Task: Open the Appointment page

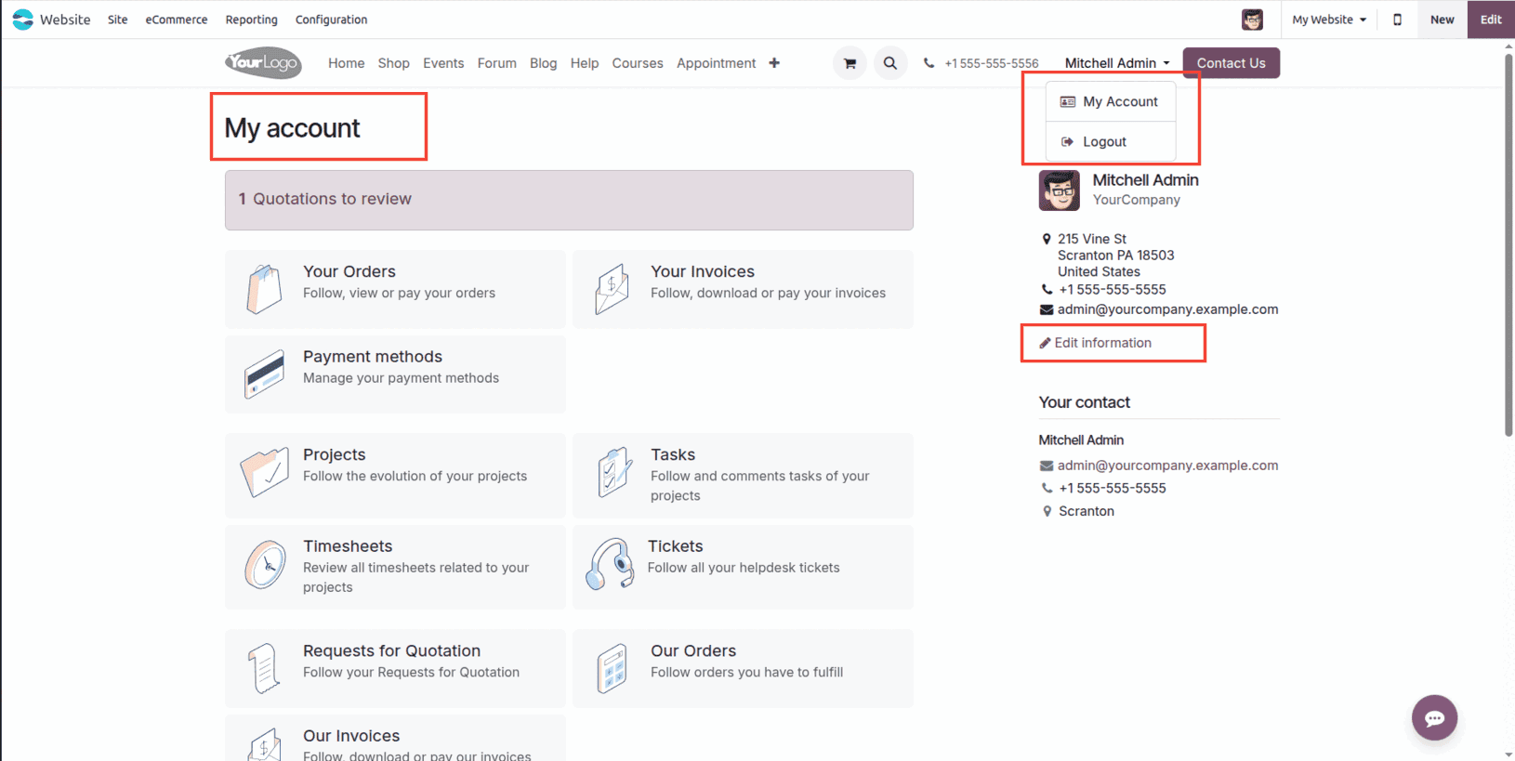Action: pos(716,63)
